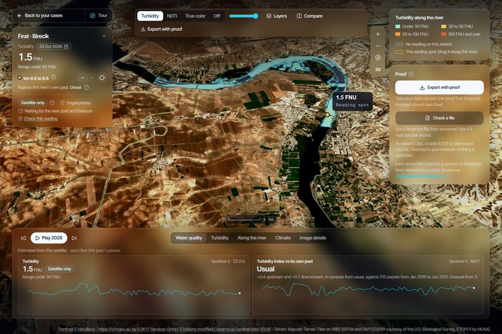Click the 'Sentinel-2 · NDTI' label

pos(464,261)
